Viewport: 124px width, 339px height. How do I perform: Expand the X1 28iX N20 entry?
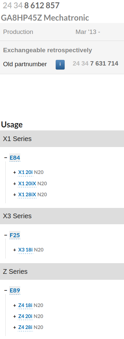coord(15,195)
